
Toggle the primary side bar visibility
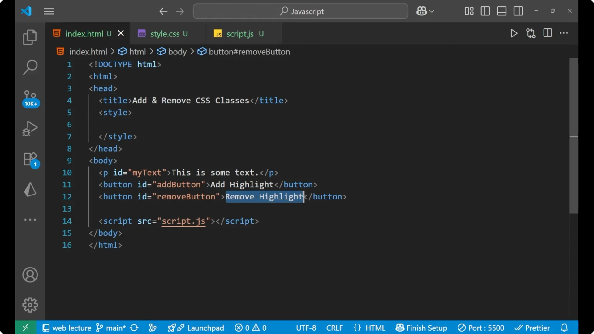click(485, 11)
